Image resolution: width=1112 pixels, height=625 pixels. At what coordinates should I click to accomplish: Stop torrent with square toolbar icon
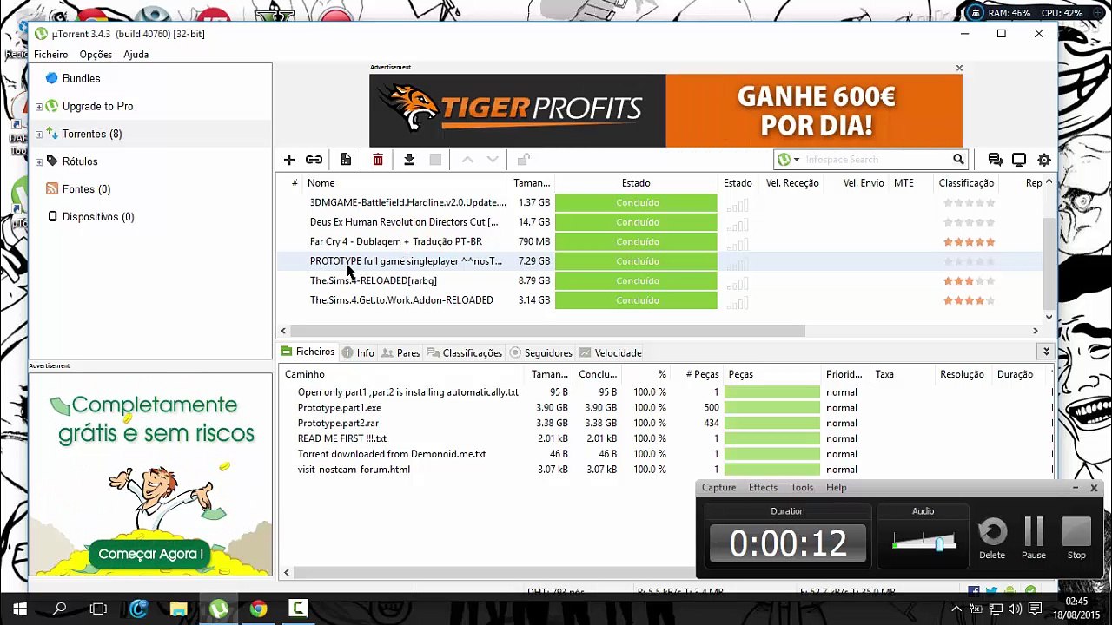coord(435,160)
